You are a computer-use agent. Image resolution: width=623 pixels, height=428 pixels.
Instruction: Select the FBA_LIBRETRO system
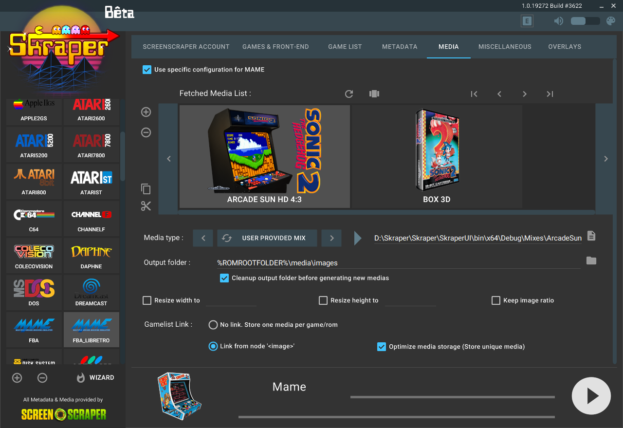click(x=92, y=329)
